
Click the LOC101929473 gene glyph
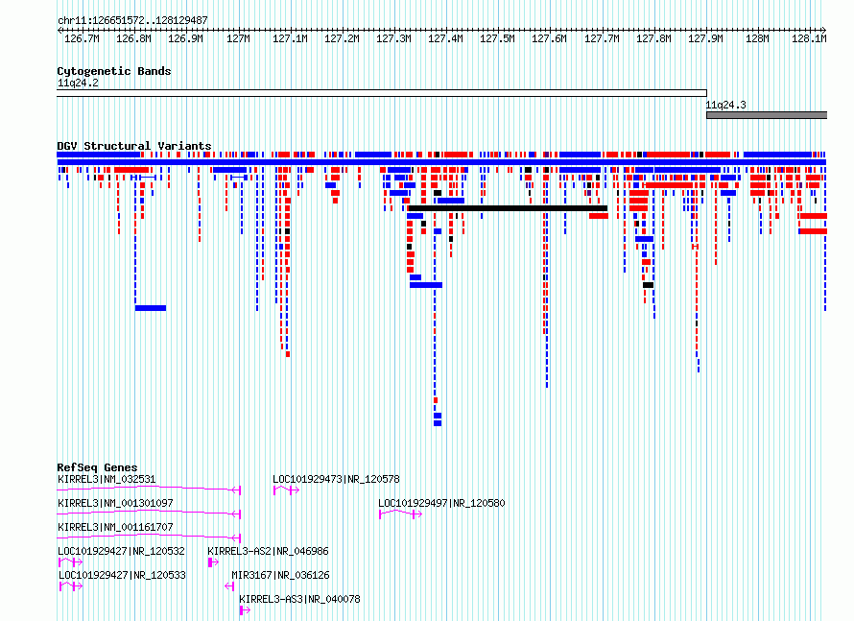click(287, 490)
